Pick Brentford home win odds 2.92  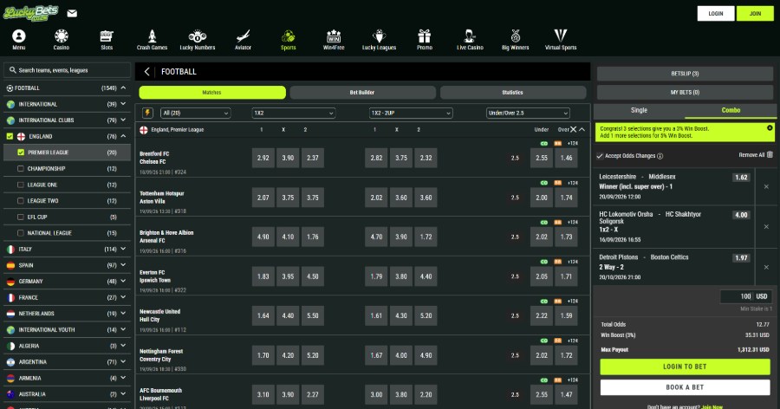[263, 158]
